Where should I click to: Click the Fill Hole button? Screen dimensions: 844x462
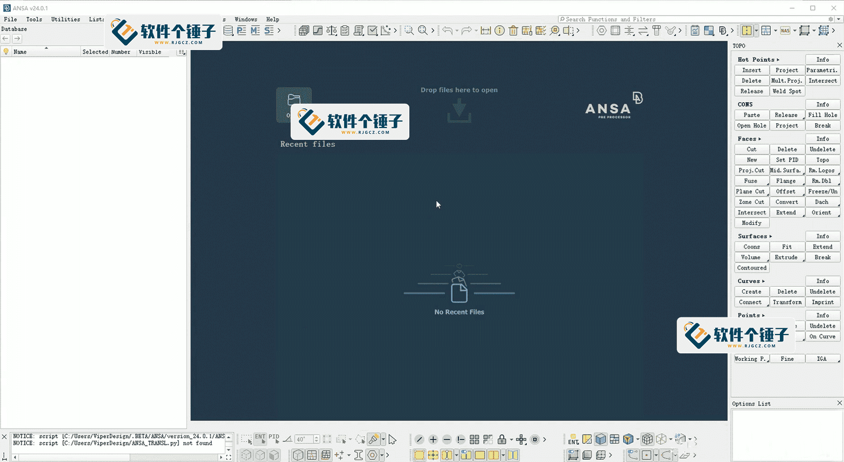click(822, 115)
